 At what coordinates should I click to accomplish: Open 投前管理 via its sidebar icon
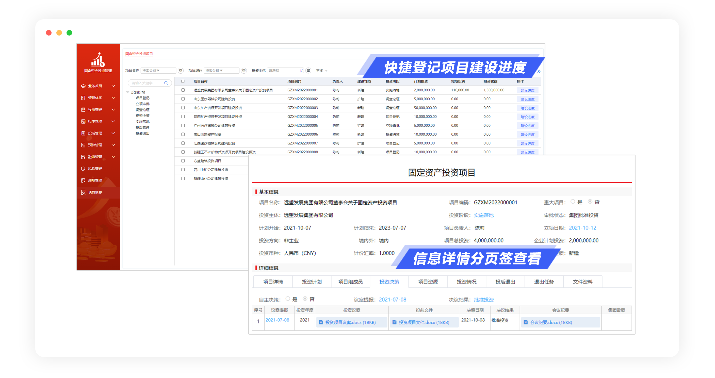point(83,109)
